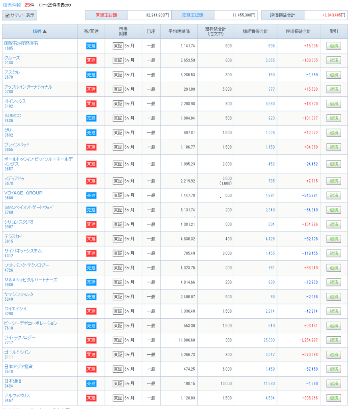The width and height of the screenshot is (352, 409).
Task: Open アップルインターナショナル stock link
Action: point(28,87)
